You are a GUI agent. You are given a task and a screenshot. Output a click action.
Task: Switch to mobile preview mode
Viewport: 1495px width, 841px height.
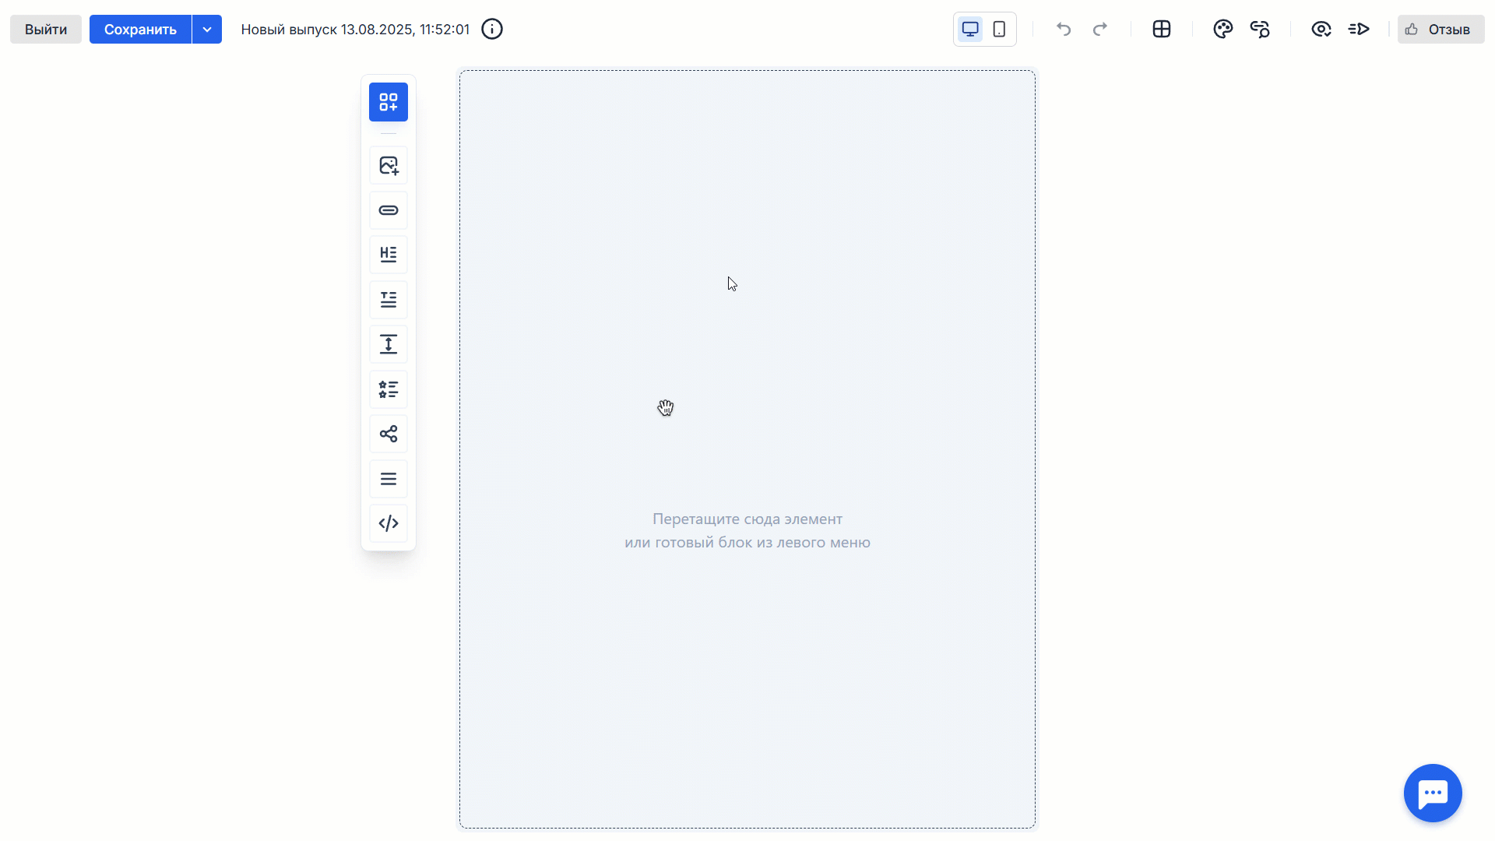pos(999,30)
